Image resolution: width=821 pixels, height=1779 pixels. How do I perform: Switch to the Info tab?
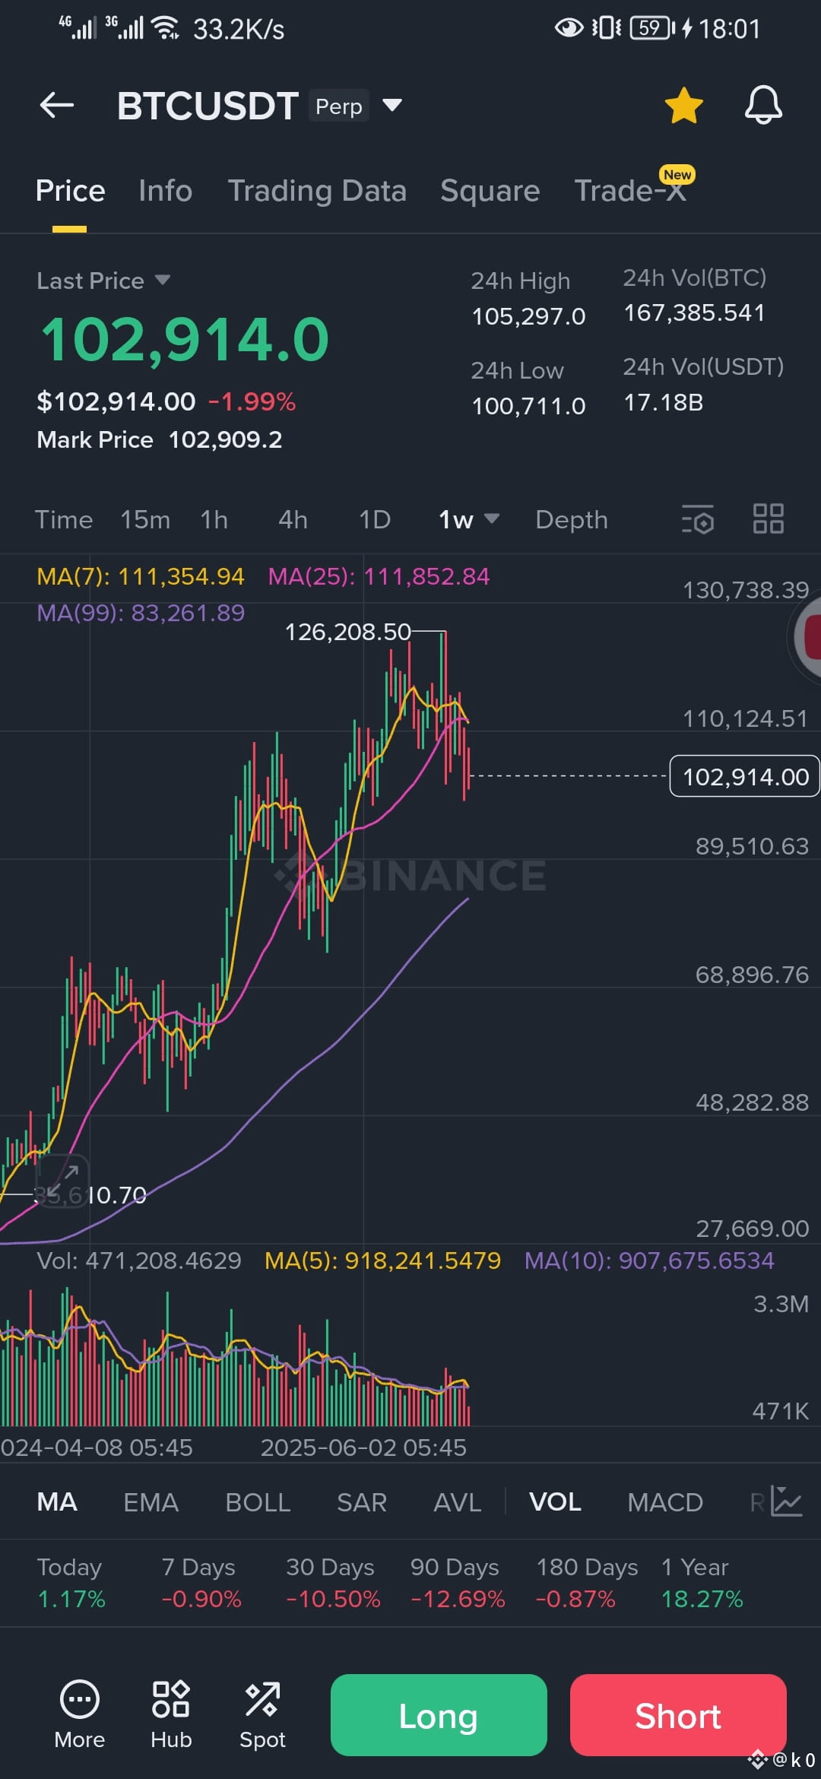165,191
